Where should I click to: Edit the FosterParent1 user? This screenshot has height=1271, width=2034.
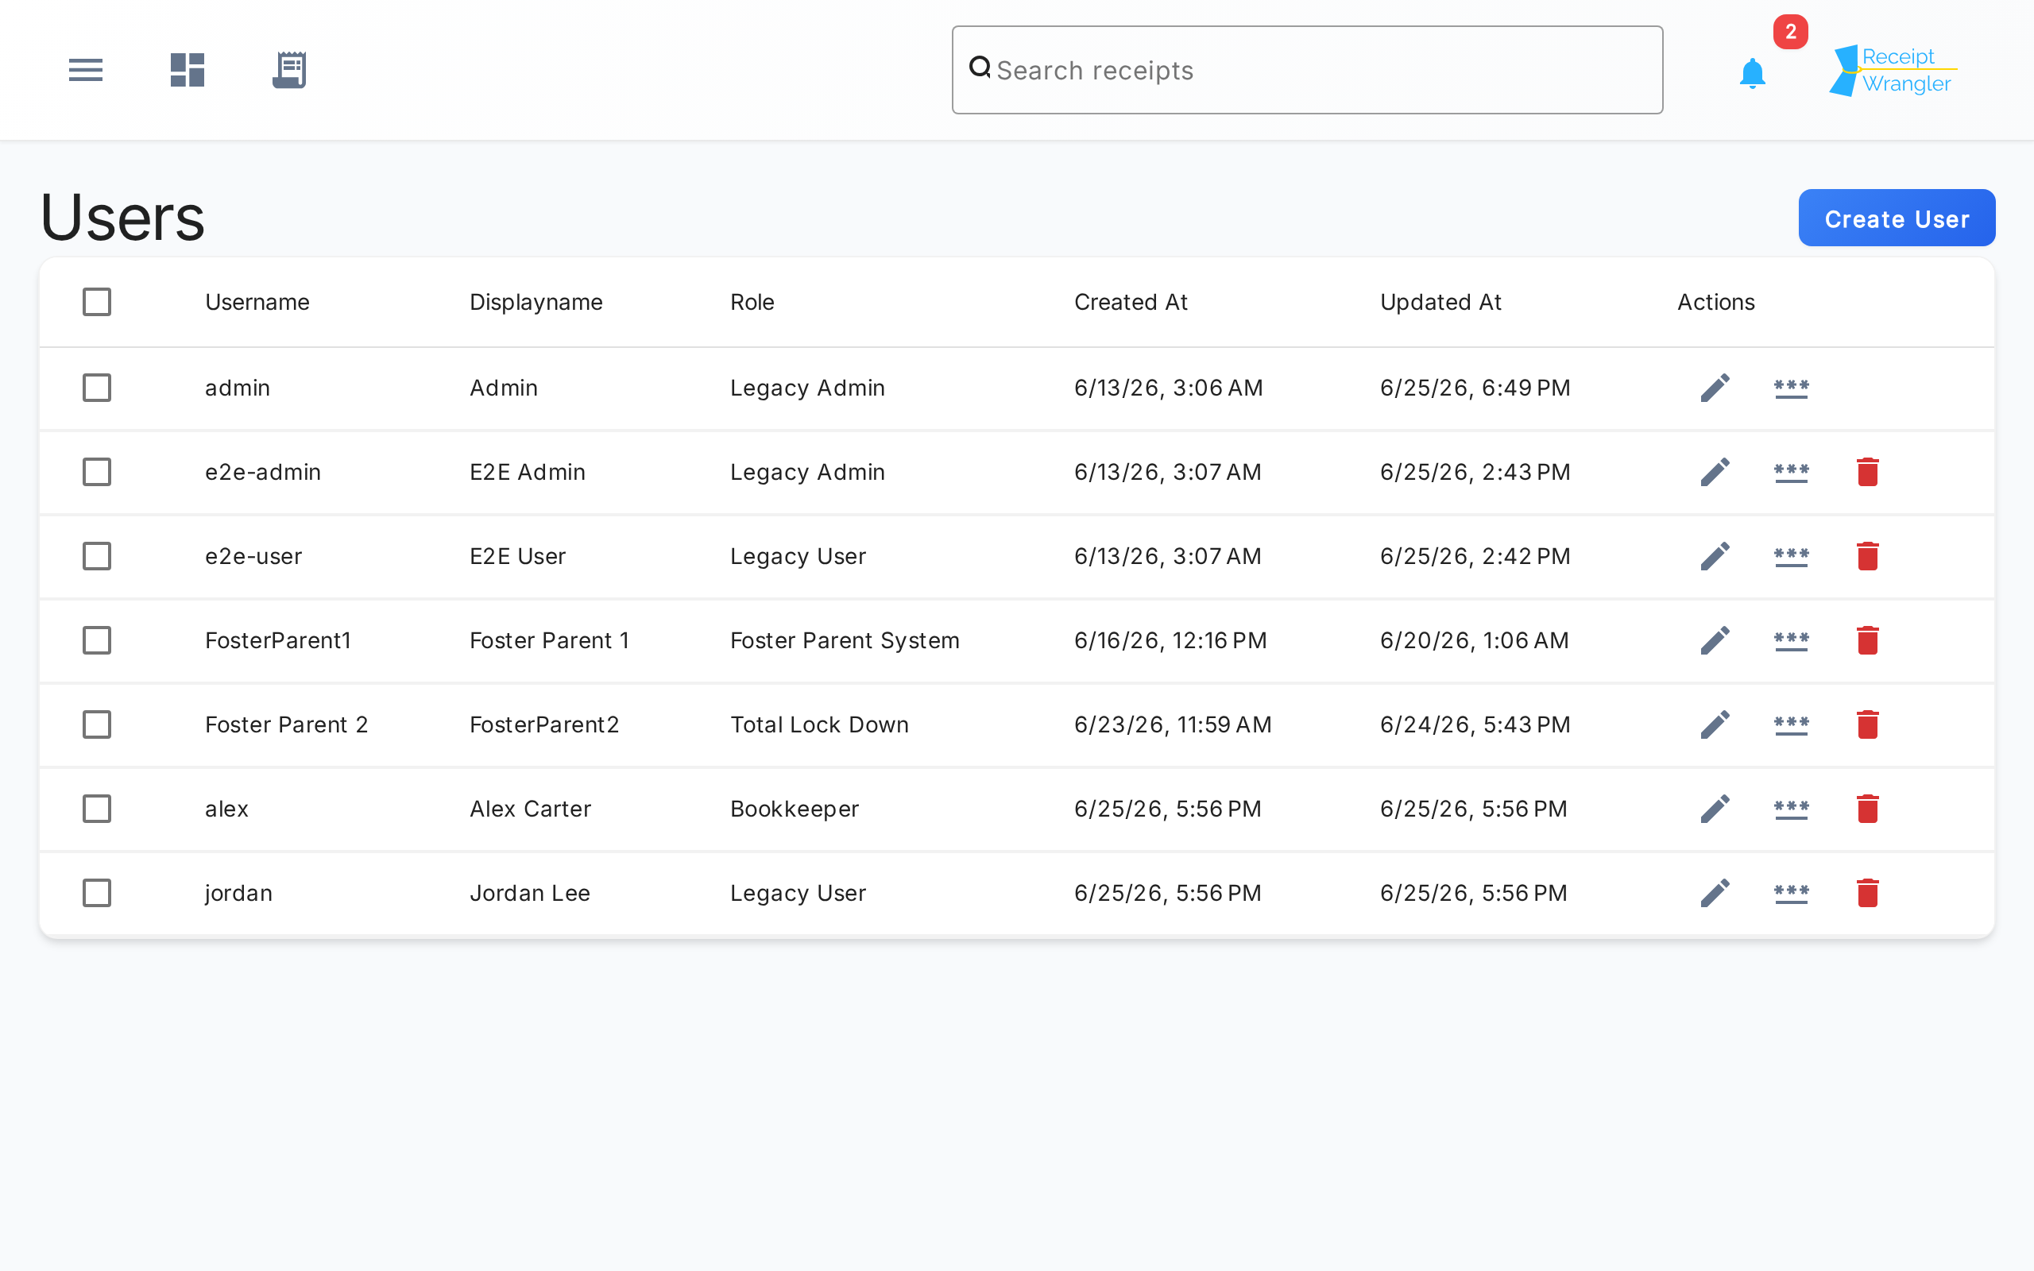click(x=1715, y=639)
